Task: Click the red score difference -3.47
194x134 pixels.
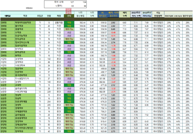Action: (x=113, y=82)
